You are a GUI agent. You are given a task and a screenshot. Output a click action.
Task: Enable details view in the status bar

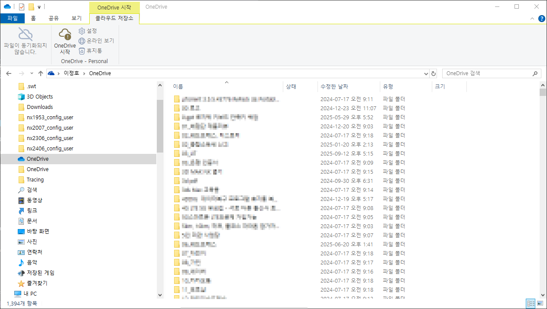click(531, 303)
